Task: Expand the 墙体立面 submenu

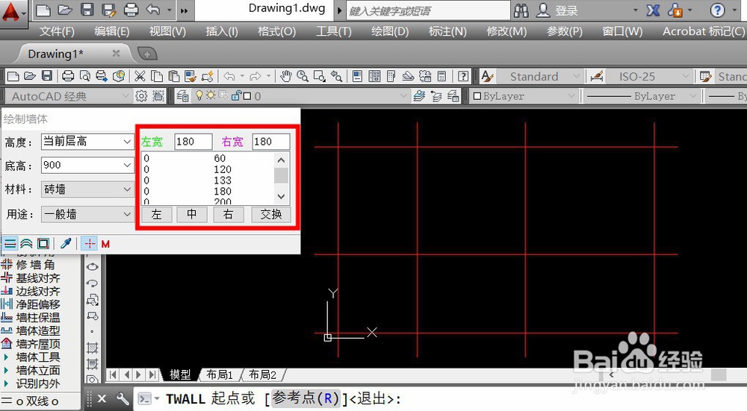Action: (x=31, y=370)
